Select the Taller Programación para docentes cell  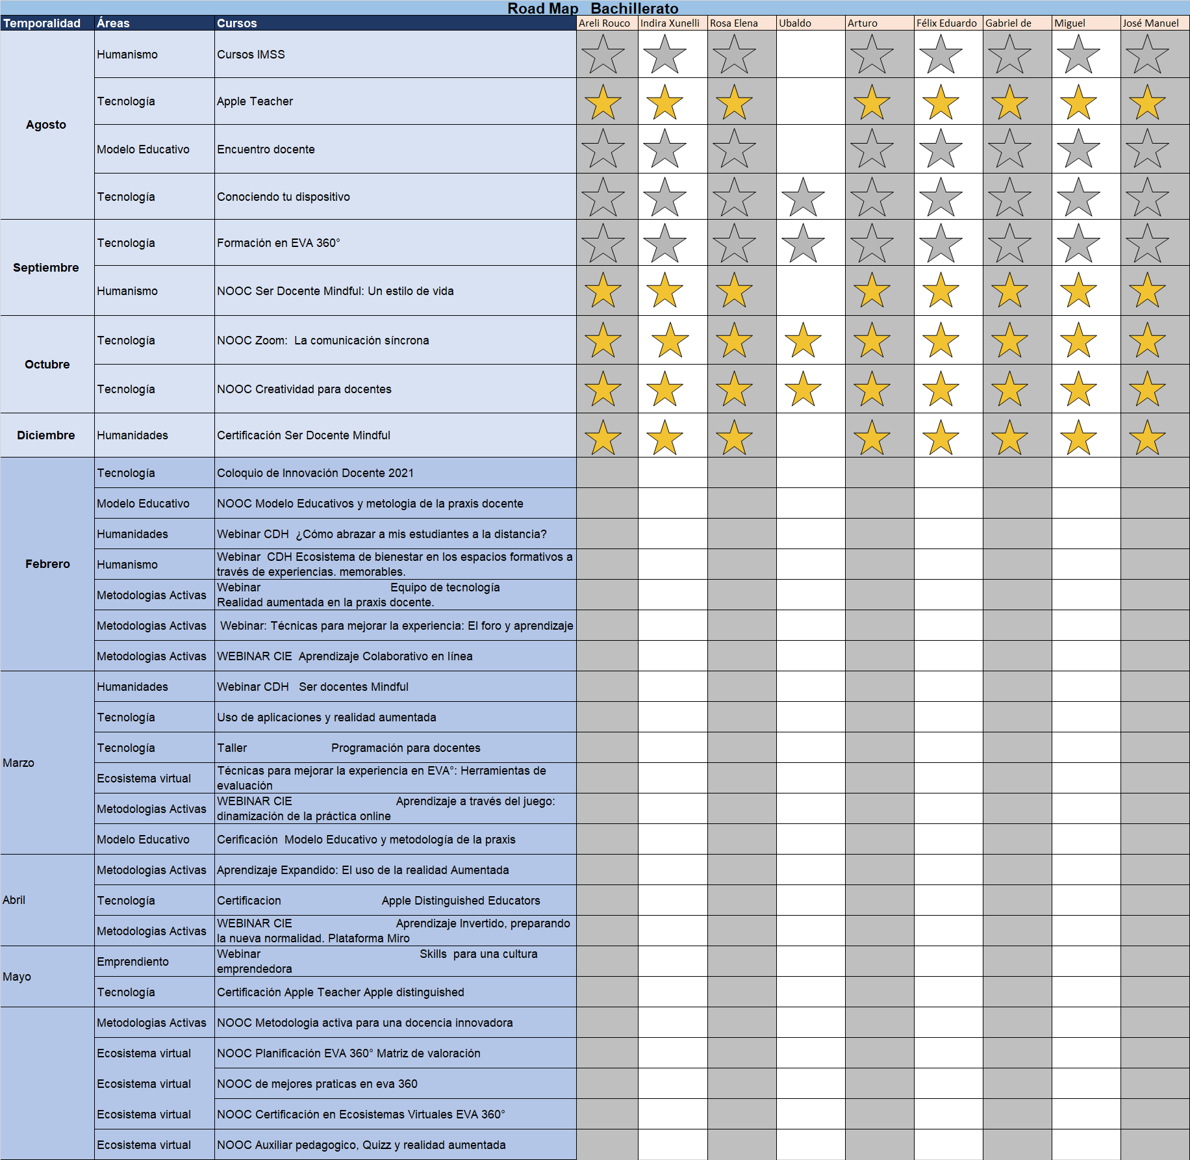pos(396,748)
